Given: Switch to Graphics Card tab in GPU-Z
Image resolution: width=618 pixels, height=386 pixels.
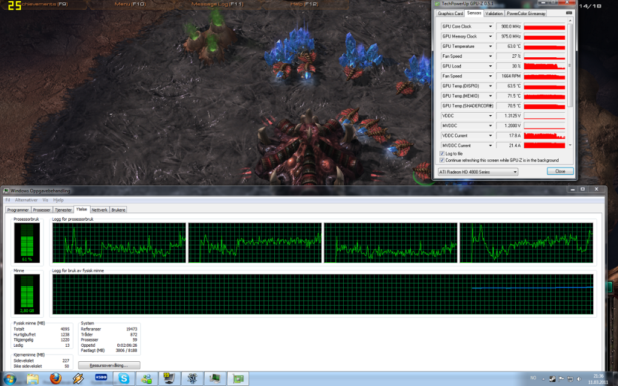Looking at the screenshot, I should [450, 13].
